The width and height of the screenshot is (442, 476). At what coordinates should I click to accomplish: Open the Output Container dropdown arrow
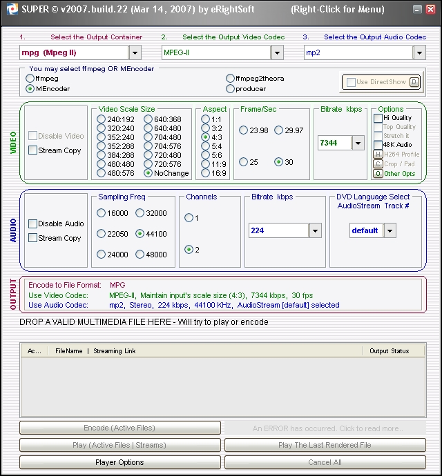(135, 53)
